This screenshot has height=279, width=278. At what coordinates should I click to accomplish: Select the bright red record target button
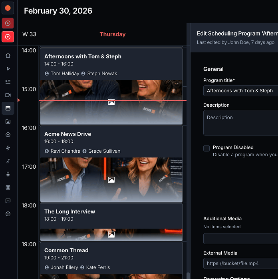click(x=8, y=37)
